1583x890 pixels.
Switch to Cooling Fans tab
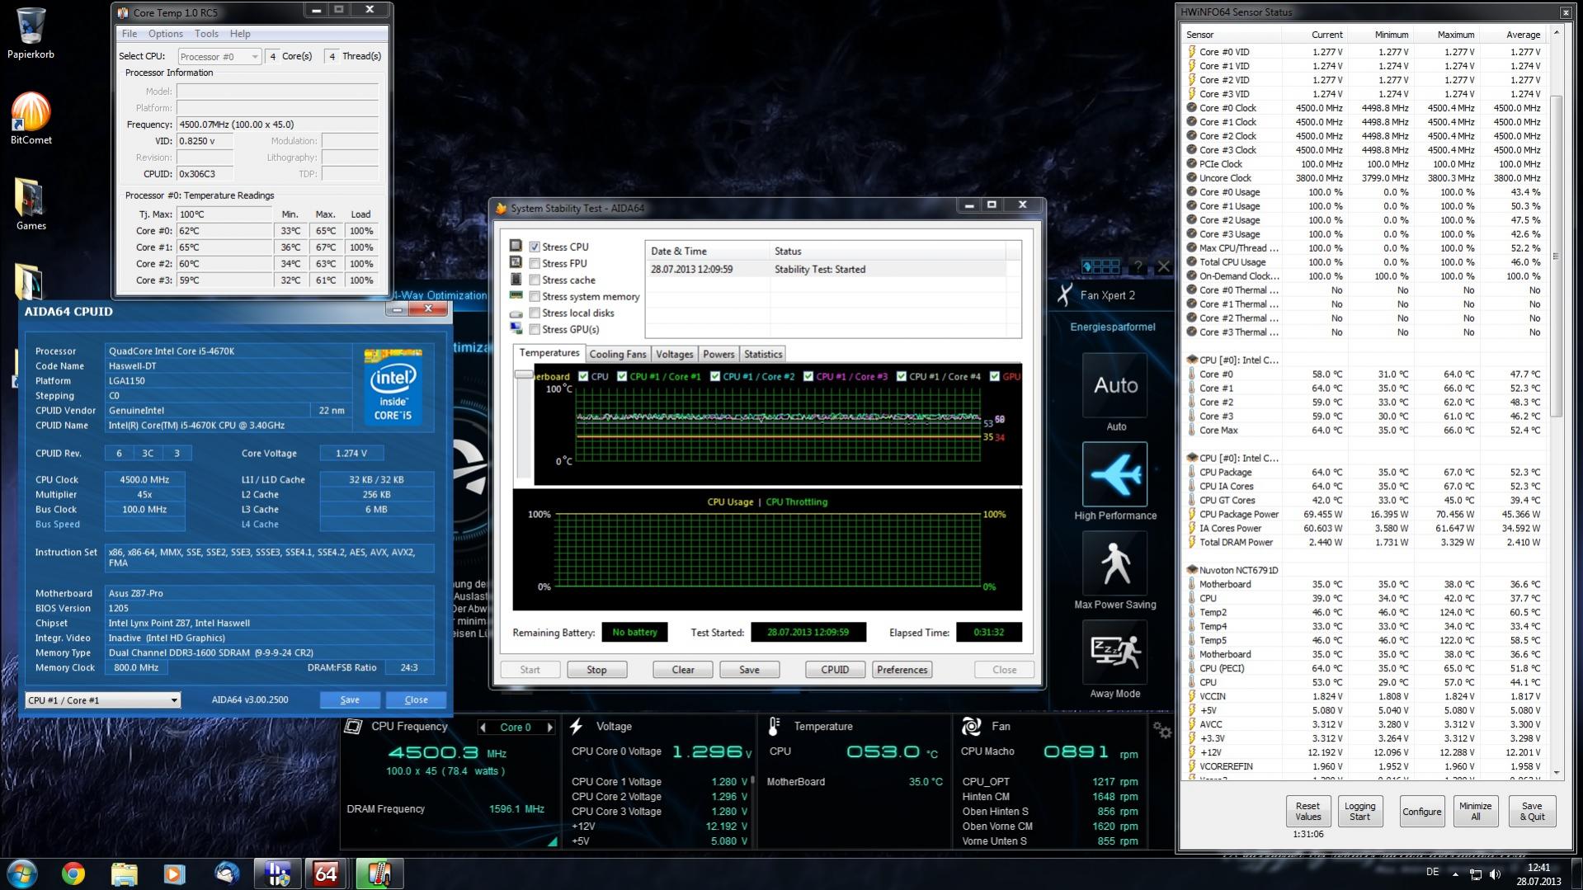pos(618,354)
